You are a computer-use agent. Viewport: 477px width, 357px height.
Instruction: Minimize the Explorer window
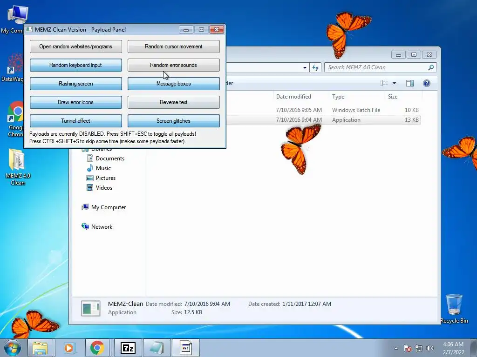coord(399,55)
